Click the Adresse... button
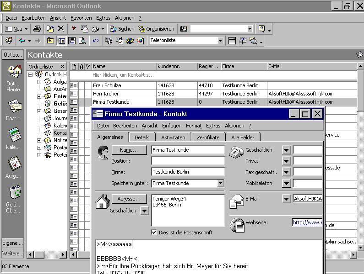364x275 pixels. tap(129, 199)
